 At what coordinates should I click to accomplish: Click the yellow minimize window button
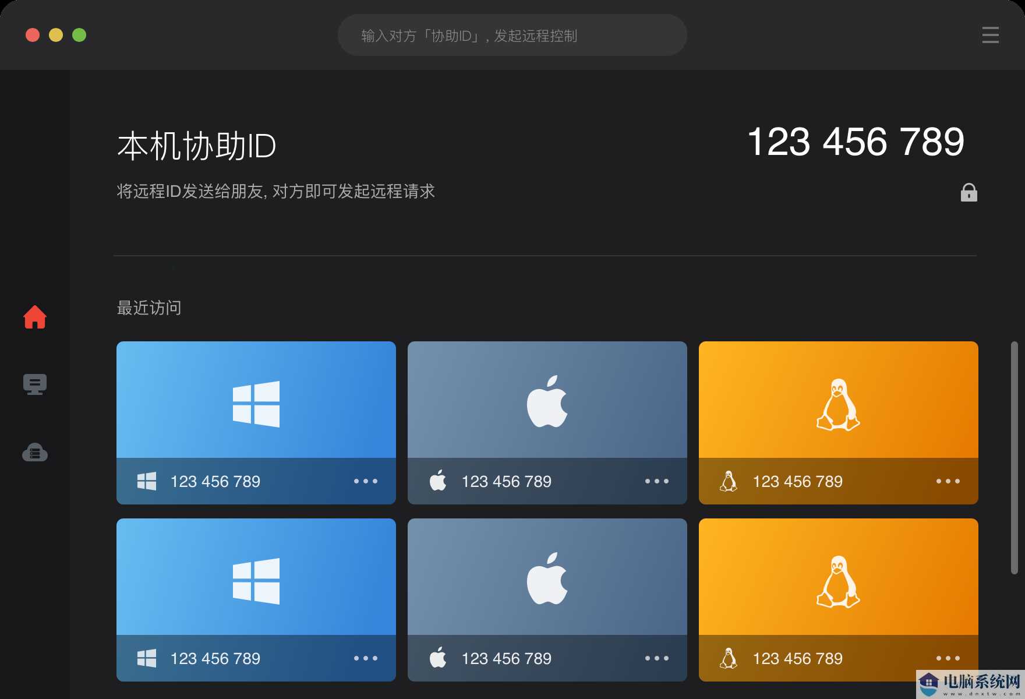pos(56,35)
